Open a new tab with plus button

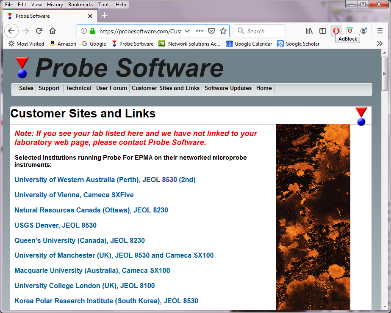(x=105, y=16)
